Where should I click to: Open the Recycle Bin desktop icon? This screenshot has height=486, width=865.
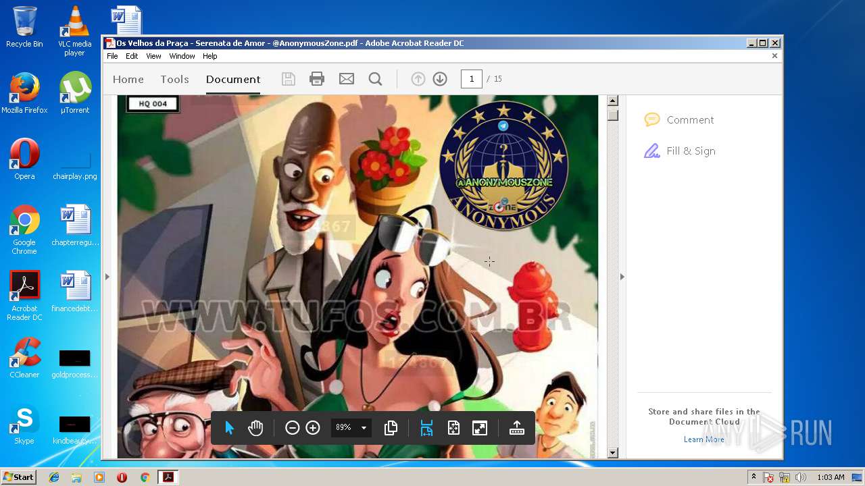(x=24, y=27)
